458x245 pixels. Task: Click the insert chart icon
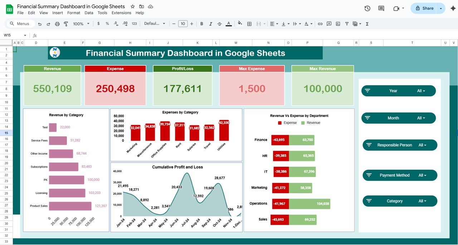tap(338, 24)
